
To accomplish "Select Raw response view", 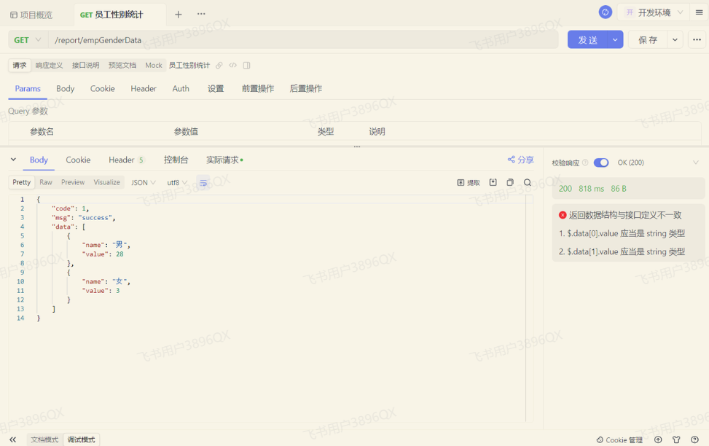I will tap(46, 182).
